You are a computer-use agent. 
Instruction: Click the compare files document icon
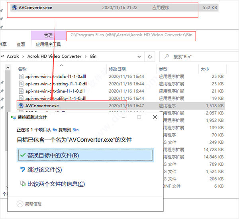pyautogui.click(x=23, y=183)
